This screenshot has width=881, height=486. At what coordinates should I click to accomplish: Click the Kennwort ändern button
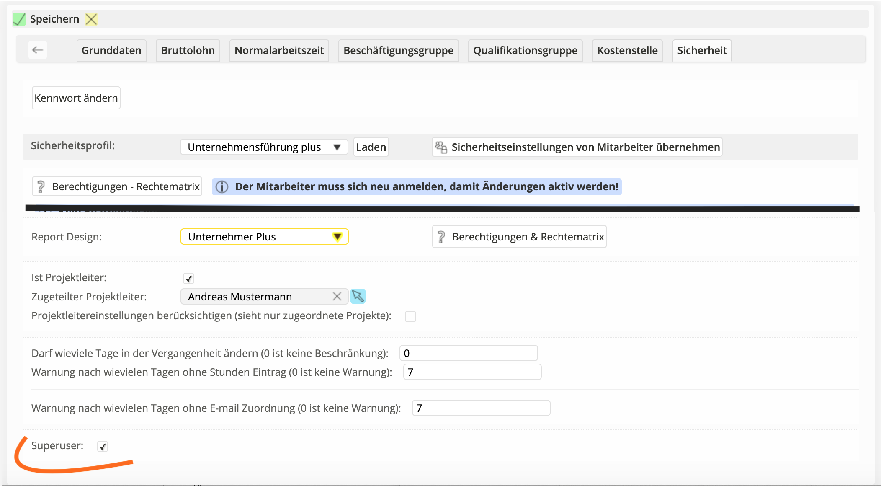(x=76, y=97)
